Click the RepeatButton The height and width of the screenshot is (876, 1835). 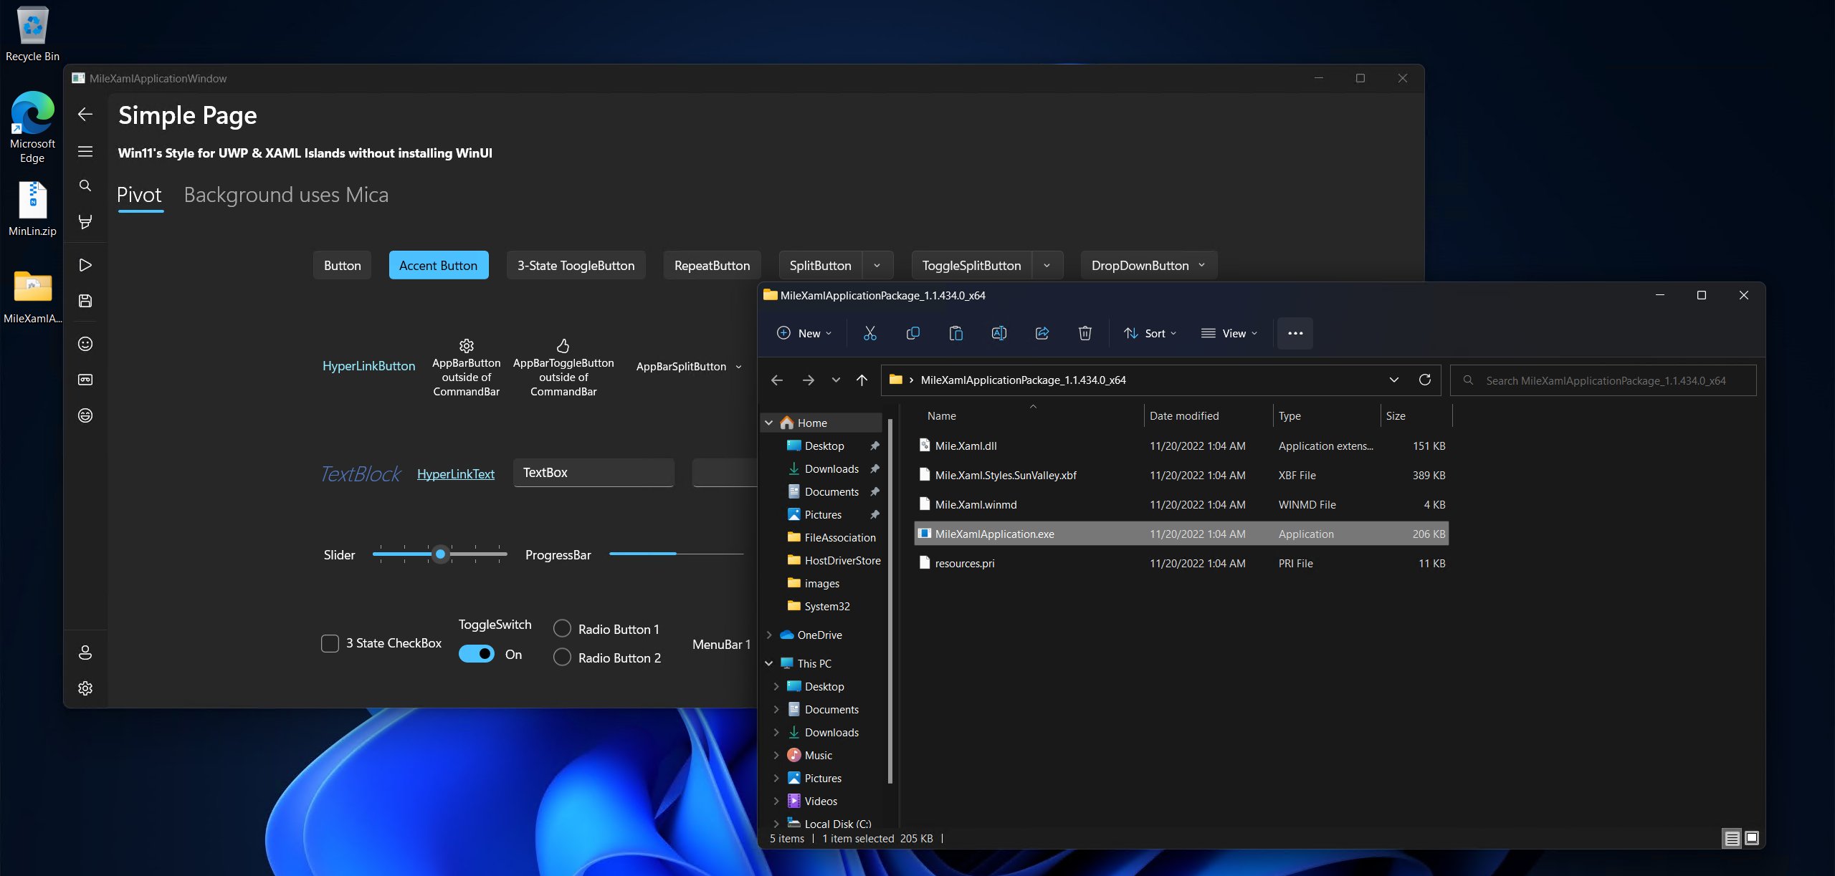[712, 266]
